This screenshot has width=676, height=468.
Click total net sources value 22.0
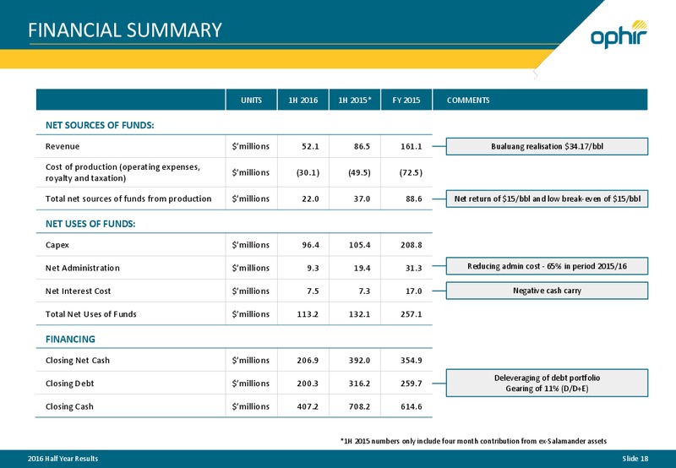(310, 199)
